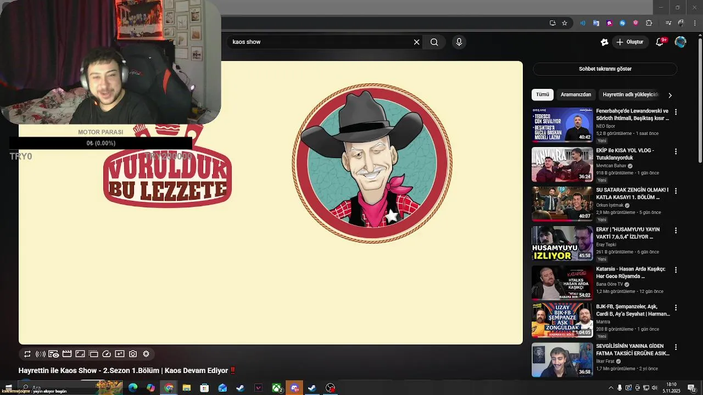Open options menu for Katarsis video
703x395 pixels.
click(x=676, y=270)
